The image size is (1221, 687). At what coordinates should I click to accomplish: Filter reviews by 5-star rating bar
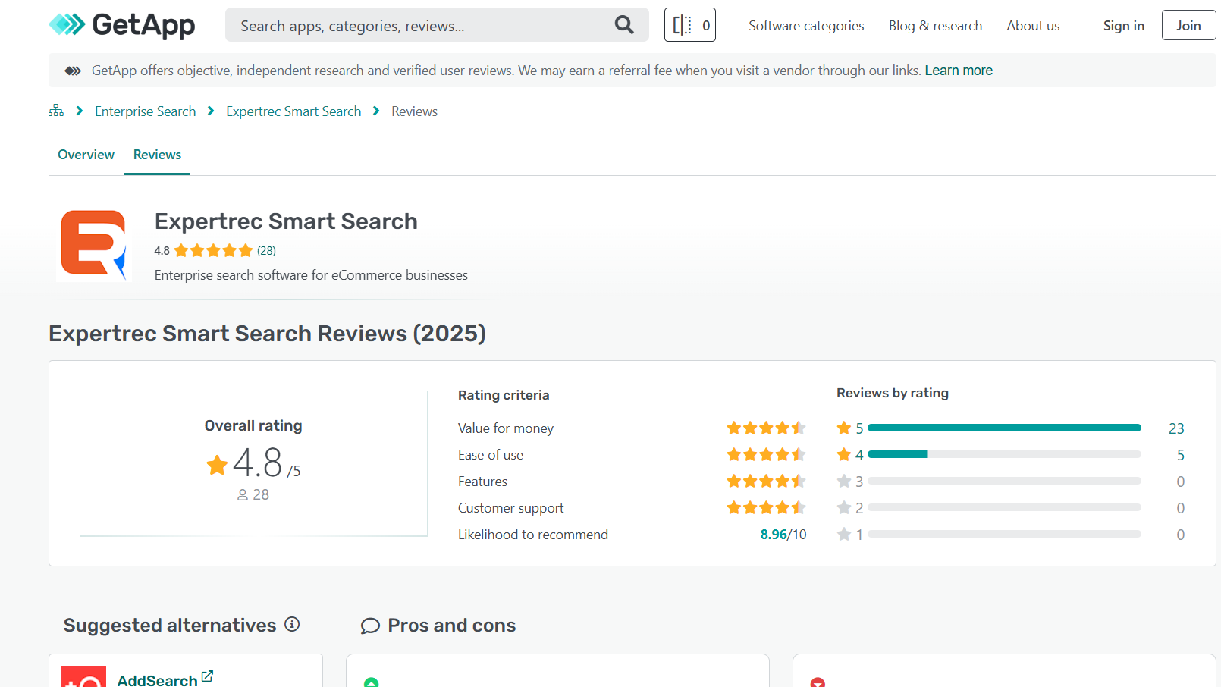(x=1003, y=428)
